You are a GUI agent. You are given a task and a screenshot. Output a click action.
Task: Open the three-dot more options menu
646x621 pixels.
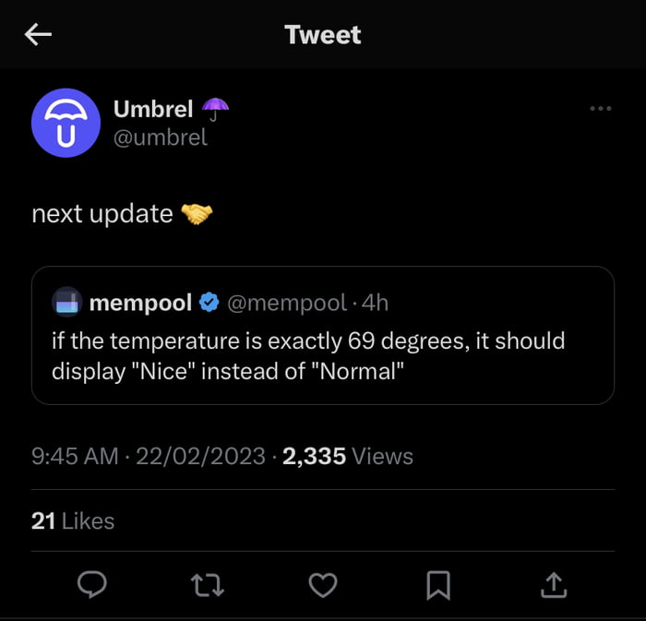point(600,109)
